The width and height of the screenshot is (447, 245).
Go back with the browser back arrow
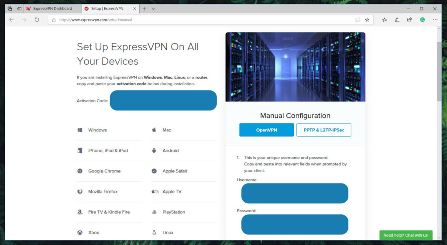click(11, 20)
